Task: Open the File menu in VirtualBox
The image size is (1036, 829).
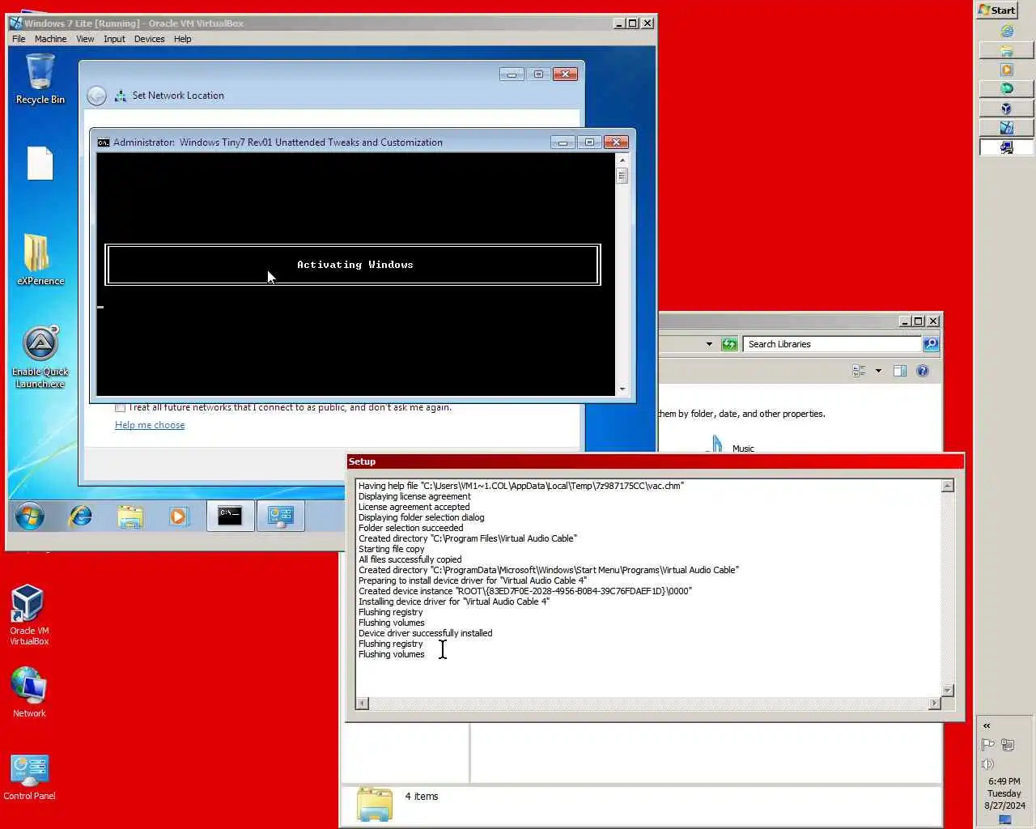Action: click(x=19, y=39)
